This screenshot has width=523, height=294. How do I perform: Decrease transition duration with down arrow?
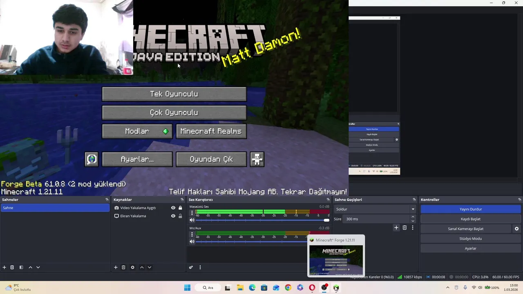(413, 221)
